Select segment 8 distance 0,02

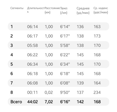tap(49, 92)
